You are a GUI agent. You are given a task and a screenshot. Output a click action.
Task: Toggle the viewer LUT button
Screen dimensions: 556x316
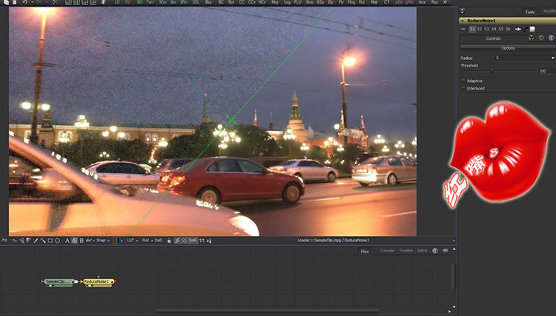[x=130, y=241]
